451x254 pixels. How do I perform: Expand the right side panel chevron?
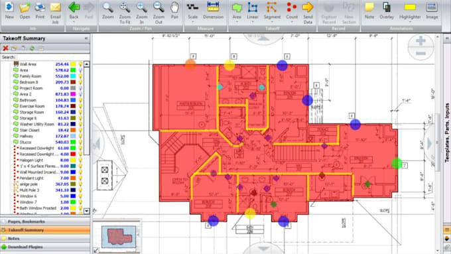(x=446, y=38)
